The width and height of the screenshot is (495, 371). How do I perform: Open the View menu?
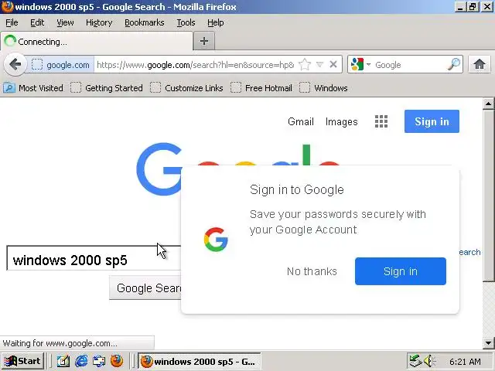tap(65, 22)
